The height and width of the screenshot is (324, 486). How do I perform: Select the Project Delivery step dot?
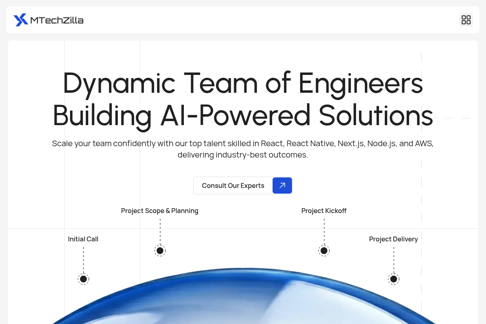(x=394, y=279)
